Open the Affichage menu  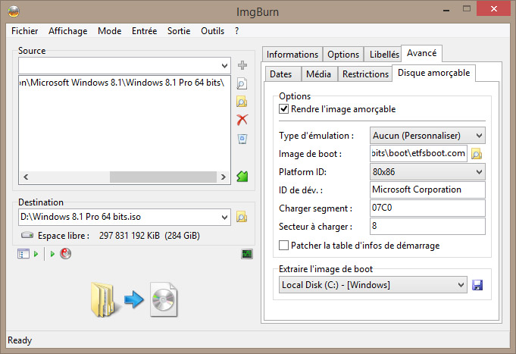pos(67,31)
